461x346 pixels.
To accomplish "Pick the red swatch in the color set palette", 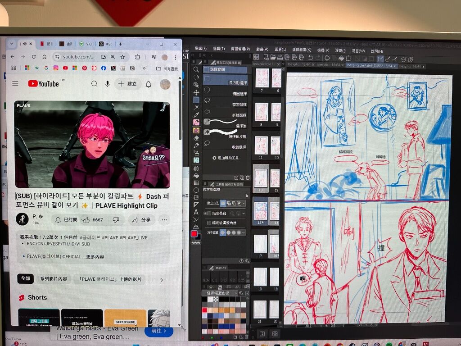I will point(205,310).
